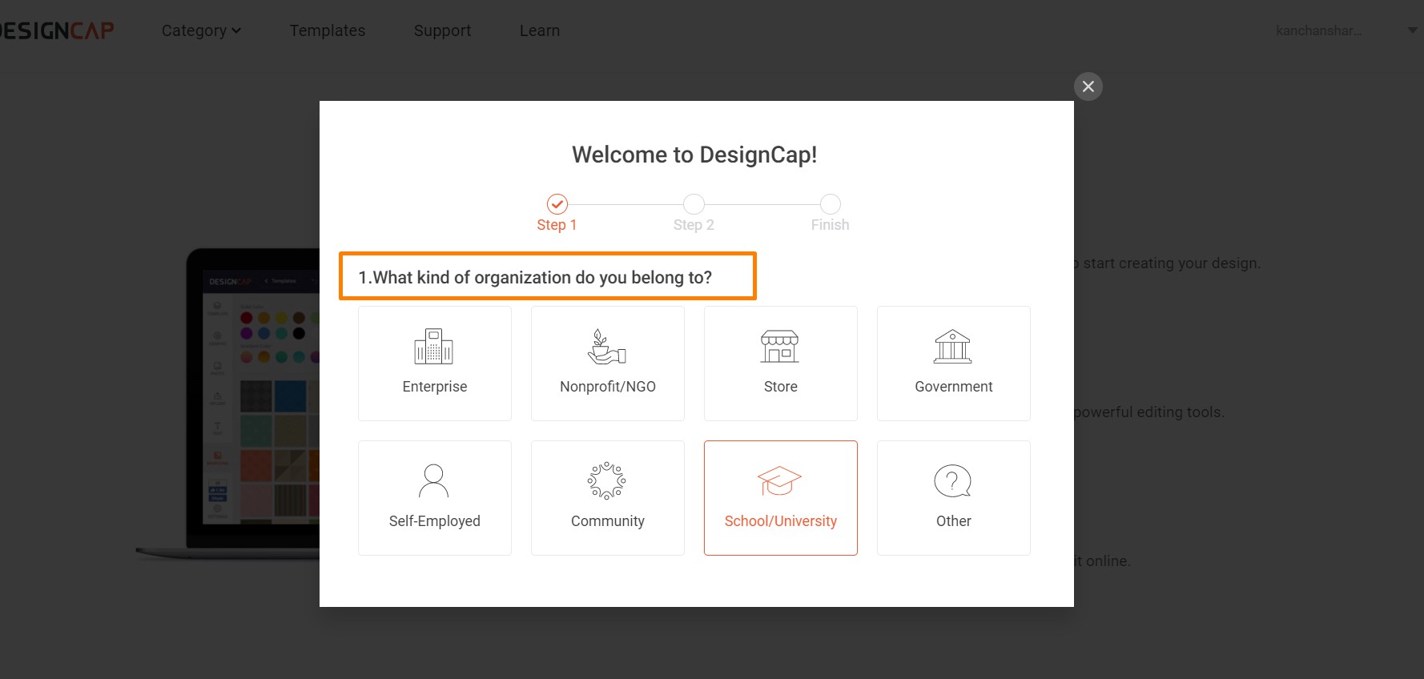Viewport: 1424px width, 679px height.
Task: Choose the School/University label
Action: (x=781, y=521)
